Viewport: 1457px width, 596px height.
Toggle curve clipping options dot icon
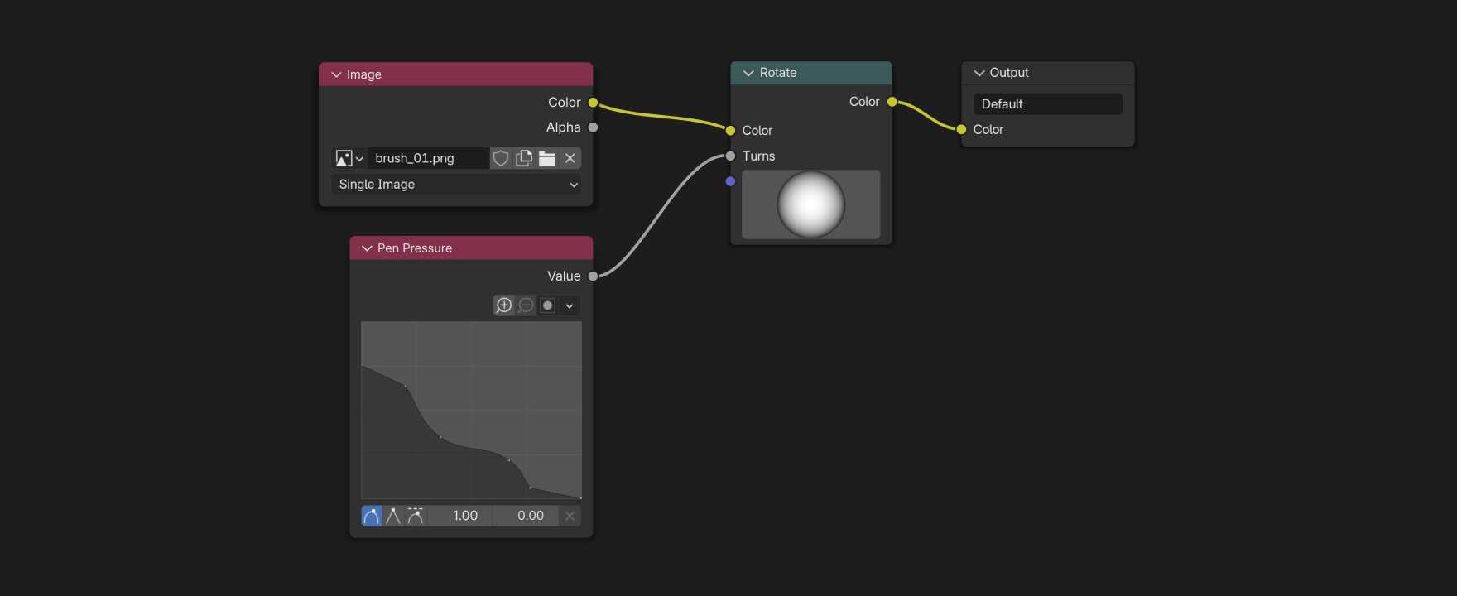547,305
